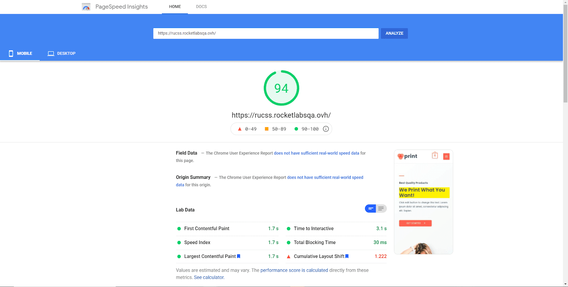
Task: Open the See calculator link
Action: tap(209, 277)
